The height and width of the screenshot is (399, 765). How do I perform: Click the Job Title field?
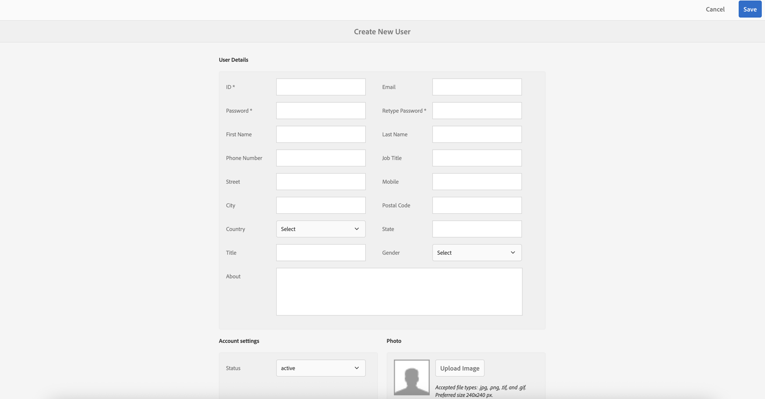(477, 158)
